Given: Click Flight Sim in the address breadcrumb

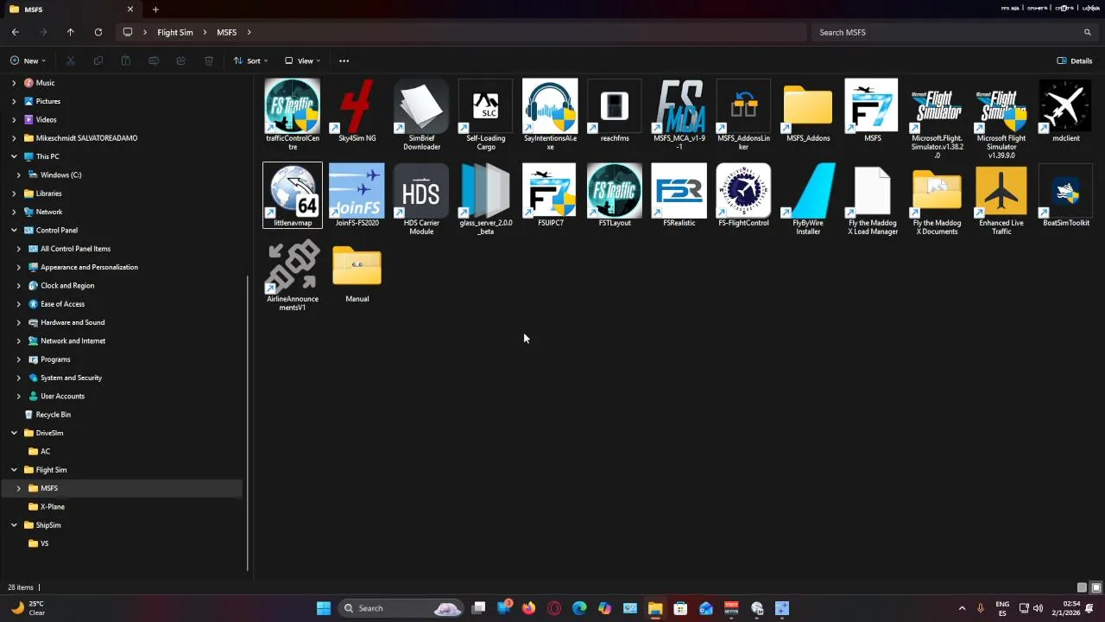Looking at the screenshot, I should [175, 32].
